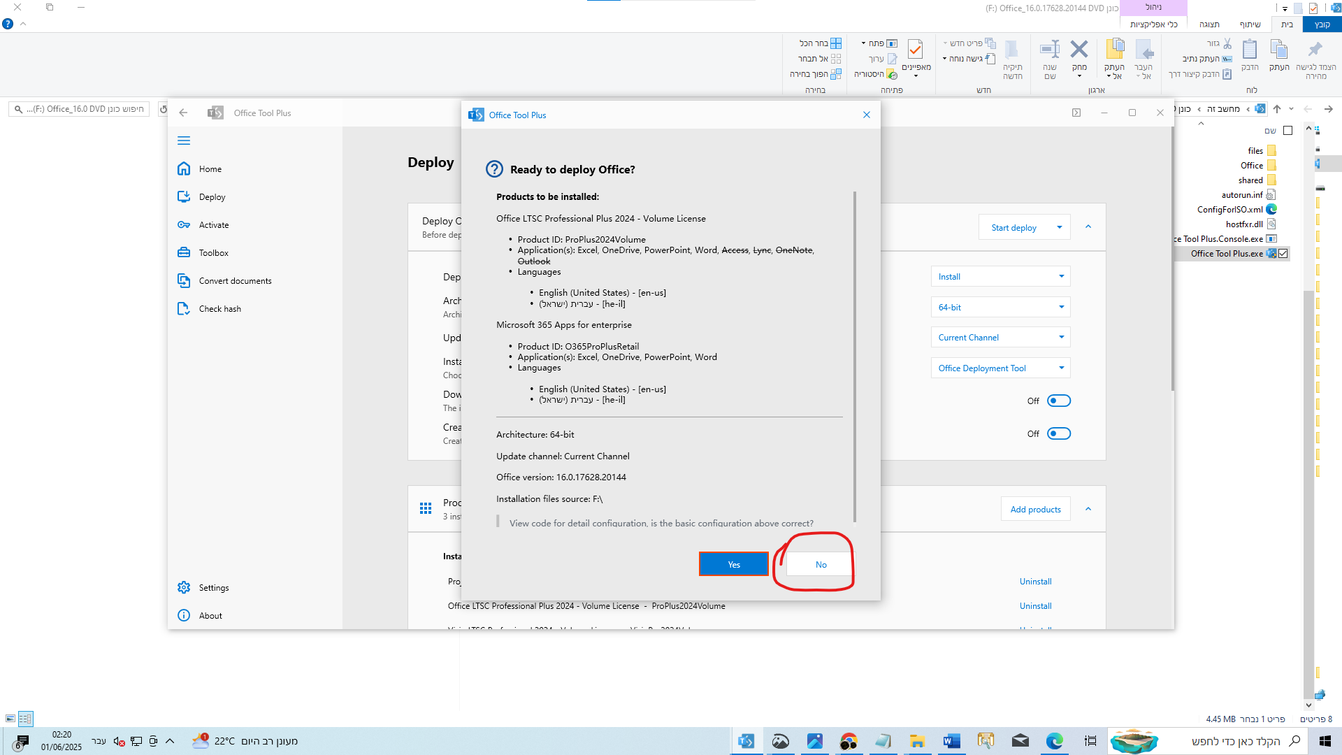
Task: Toggle the first Off switch in deploy settings
Action: (1059, 401)
